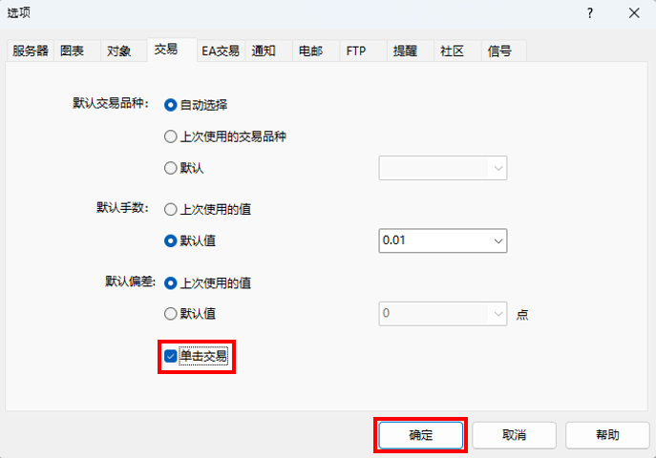The image size is (656, 458).
Task: Toggle the 单击交易 checkbox
Action: coord(171,357)
